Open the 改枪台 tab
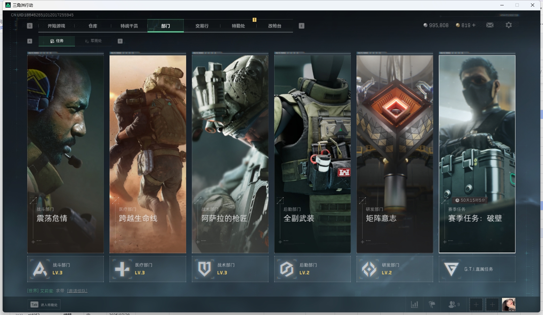The height and width of the screenshot is (315, 543). [x=275, y=26]
